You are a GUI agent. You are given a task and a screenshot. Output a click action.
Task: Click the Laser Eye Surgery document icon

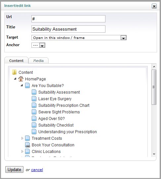[34, 99]
